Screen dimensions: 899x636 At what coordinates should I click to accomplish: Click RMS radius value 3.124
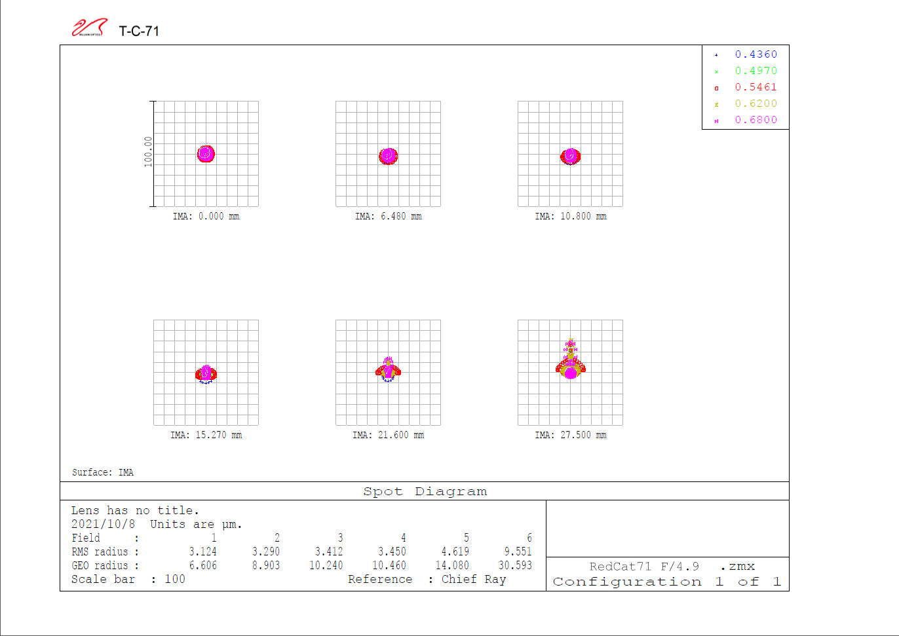[x=203, y=552]
